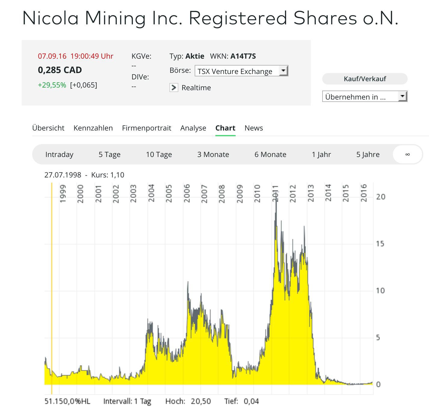
Task: Switch chart range to 5 Tage
Action: click(x=110, y=154)
